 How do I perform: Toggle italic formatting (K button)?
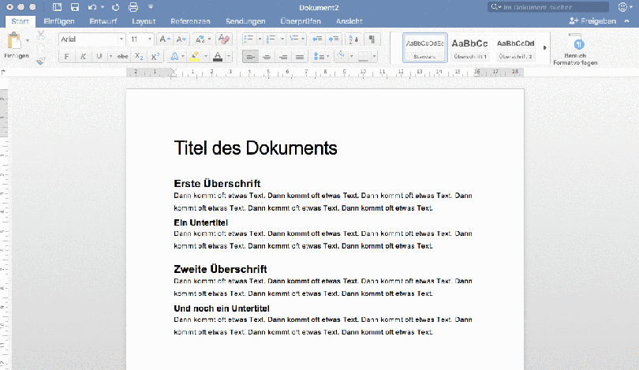(83, 57)
